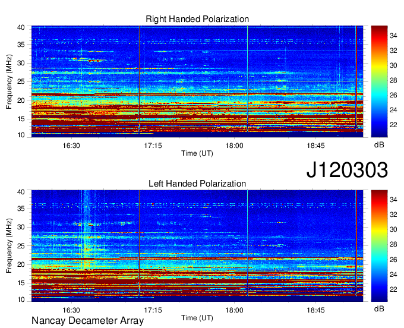Image resolution: width=404 pixels, height=328 pixels.
Task: Click the dB label under the top colorbar
Action: [x=379, y=145]
